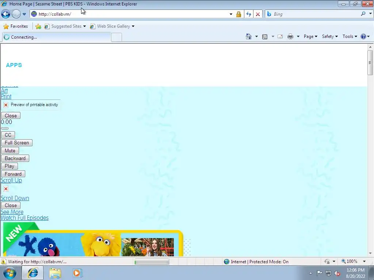This screenshot has width=374, height=280.
Task: Click Internet Explorer taskbar icon
Action: pos(33,273)
